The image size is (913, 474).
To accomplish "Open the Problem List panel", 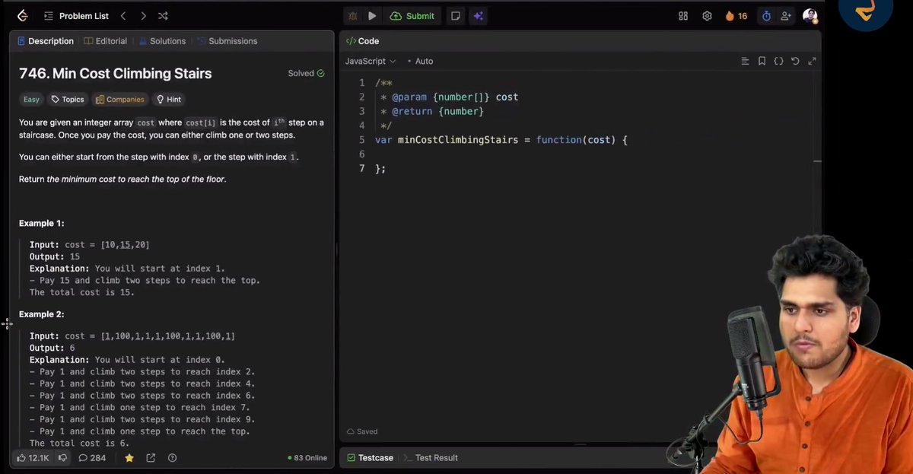I will pos(76,16).
